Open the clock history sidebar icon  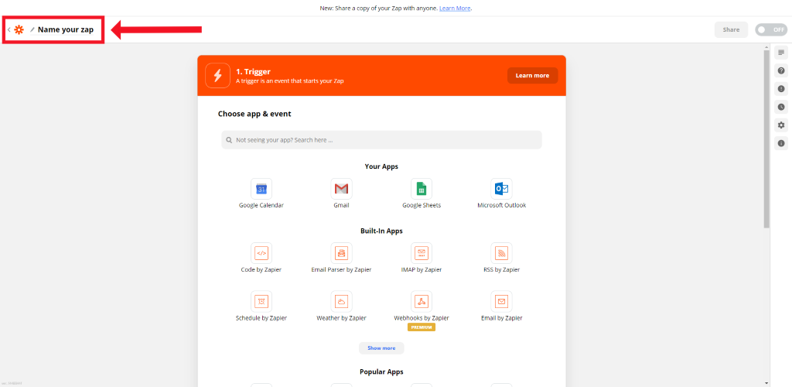781,107
